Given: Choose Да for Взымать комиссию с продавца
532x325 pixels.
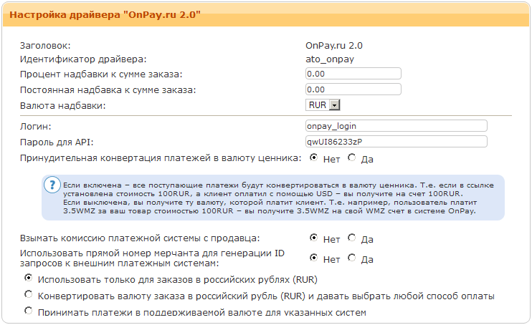Looking at the screenshot, I should pyautogui.click(x=351, y=237).
